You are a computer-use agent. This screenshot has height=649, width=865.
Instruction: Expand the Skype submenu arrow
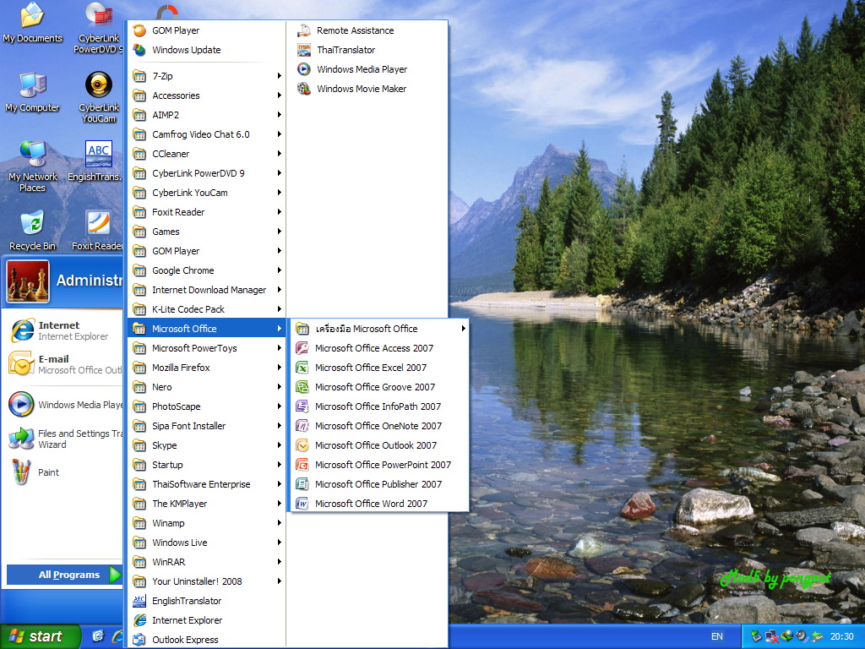pos(279,445)
